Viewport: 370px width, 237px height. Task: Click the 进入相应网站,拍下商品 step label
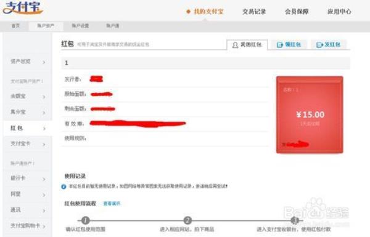(x=187, y=229)
